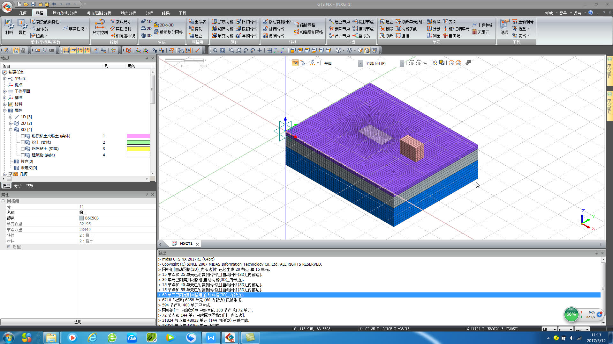The image size is (613, 344).
Task: Select the 删除节点 (Delete Node) tool
Action: [339, 28]
